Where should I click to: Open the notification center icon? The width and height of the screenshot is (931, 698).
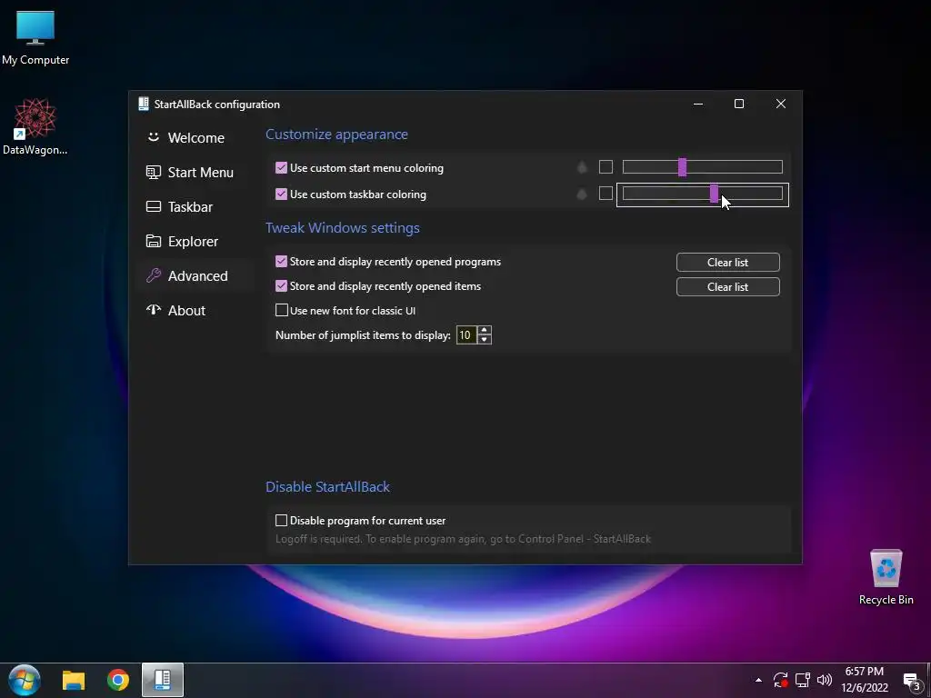tap(912, 681)
